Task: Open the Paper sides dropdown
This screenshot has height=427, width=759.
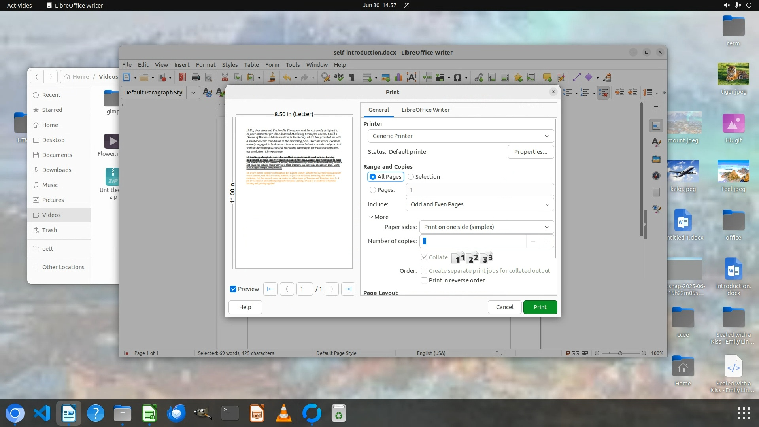Action: coord(486,227)
